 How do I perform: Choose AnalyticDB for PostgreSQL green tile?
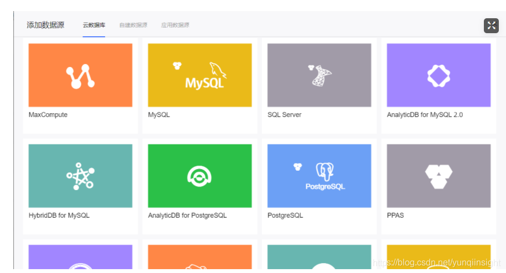[x=200, y=176]
